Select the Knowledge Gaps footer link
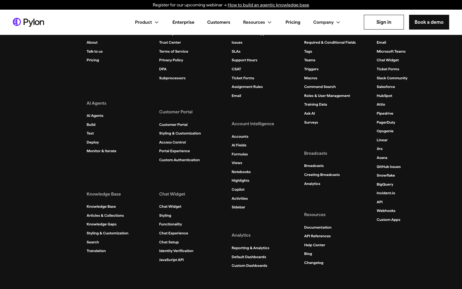 pyautogui.click(x=101, y=224)
